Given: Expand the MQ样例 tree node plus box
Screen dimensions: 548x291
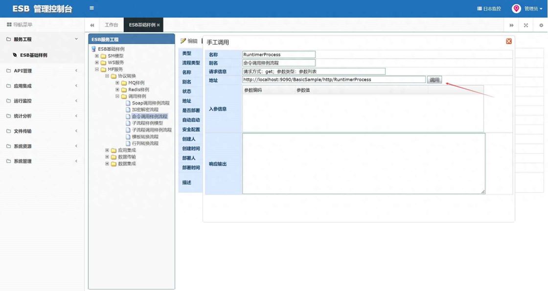Looking at the screenshot, I should [x=117, y=83].
